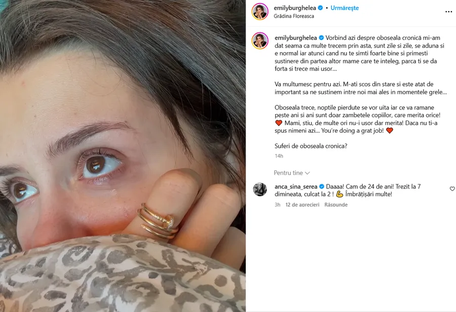Click verified badge next to header username
This screenshot has height=312, width=456.
[x=320, y=8]
